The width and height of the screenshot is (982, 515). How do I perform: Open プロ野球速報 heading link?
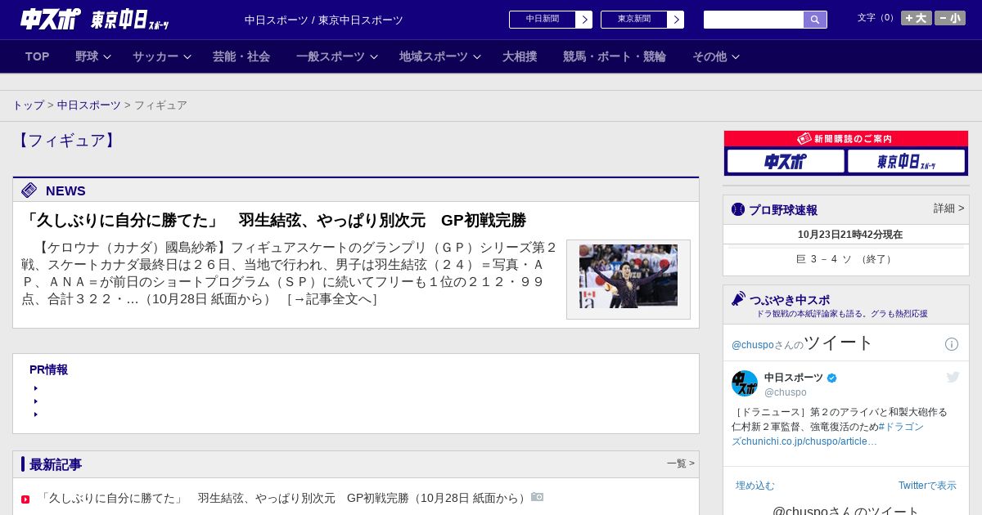coord(783,210)
